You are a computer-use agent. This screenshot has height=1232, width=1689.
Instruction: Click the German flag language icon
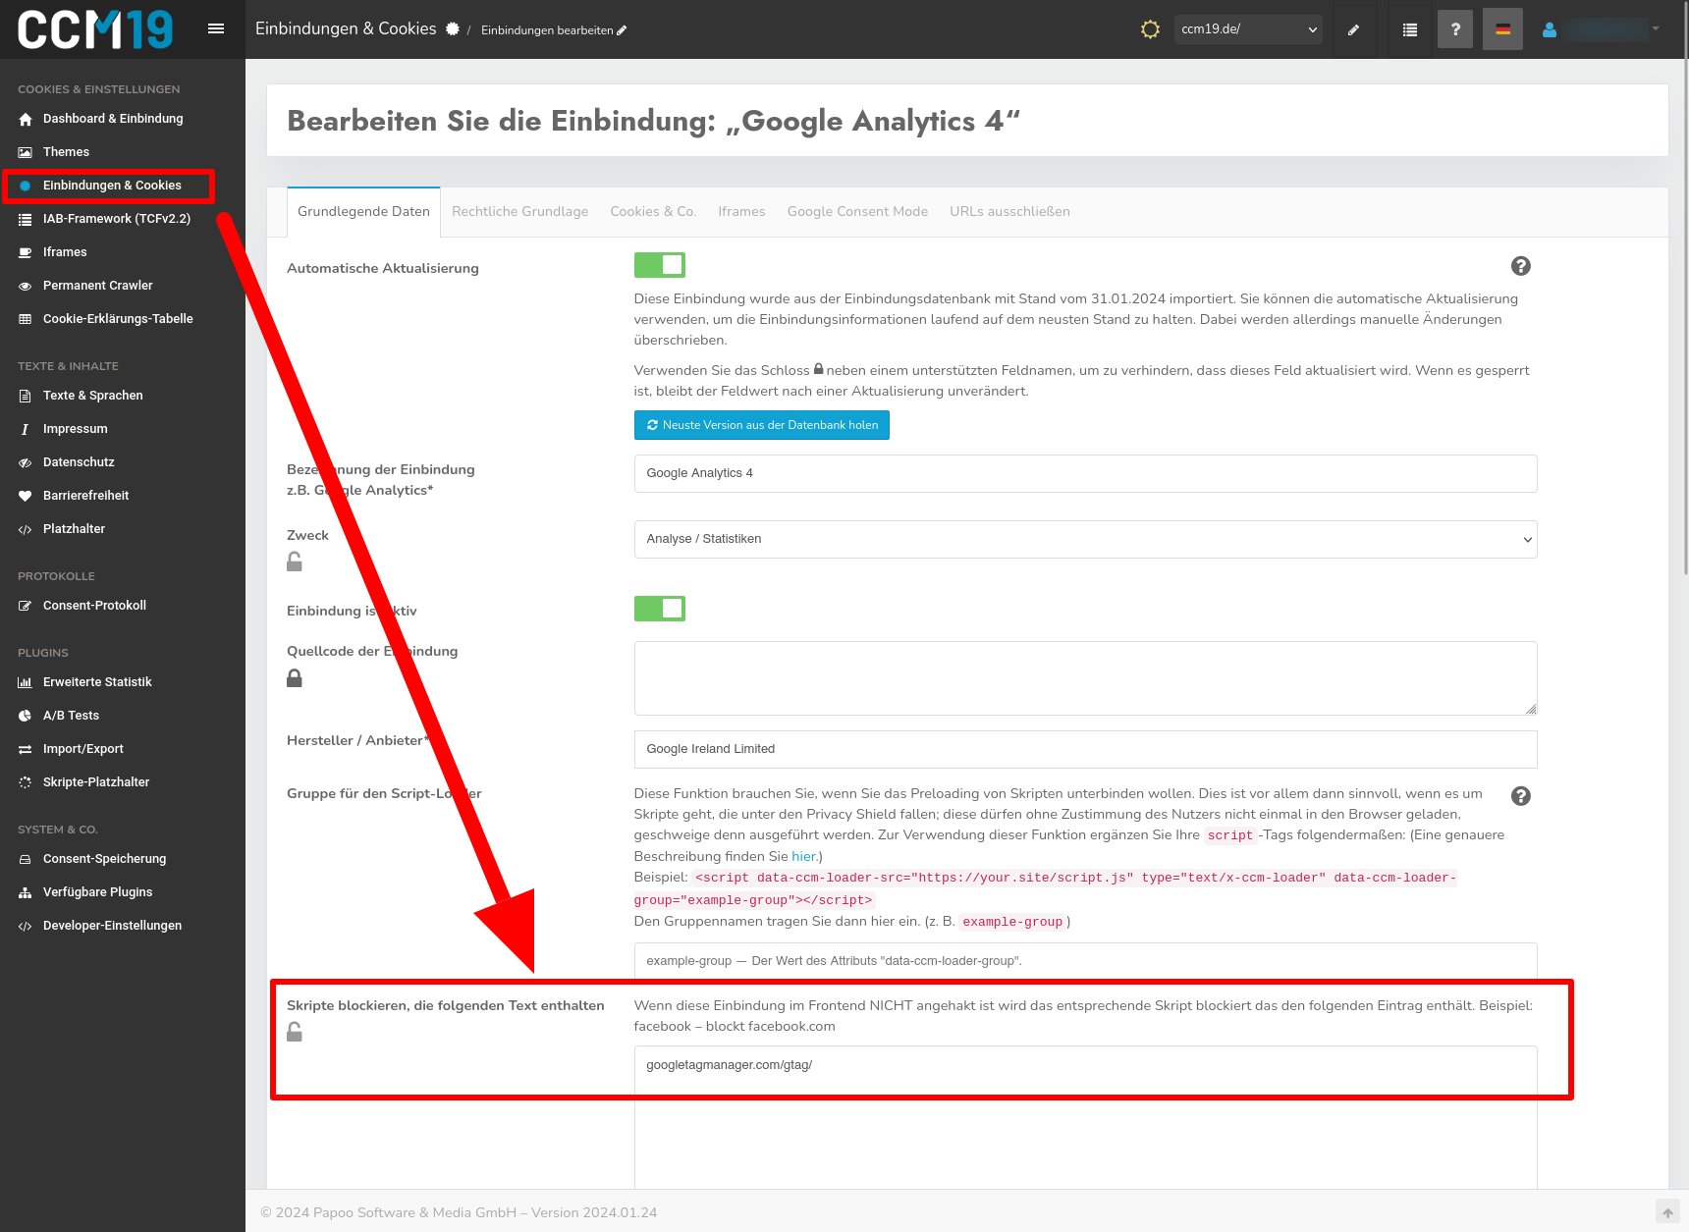[x=1502, y=29]
